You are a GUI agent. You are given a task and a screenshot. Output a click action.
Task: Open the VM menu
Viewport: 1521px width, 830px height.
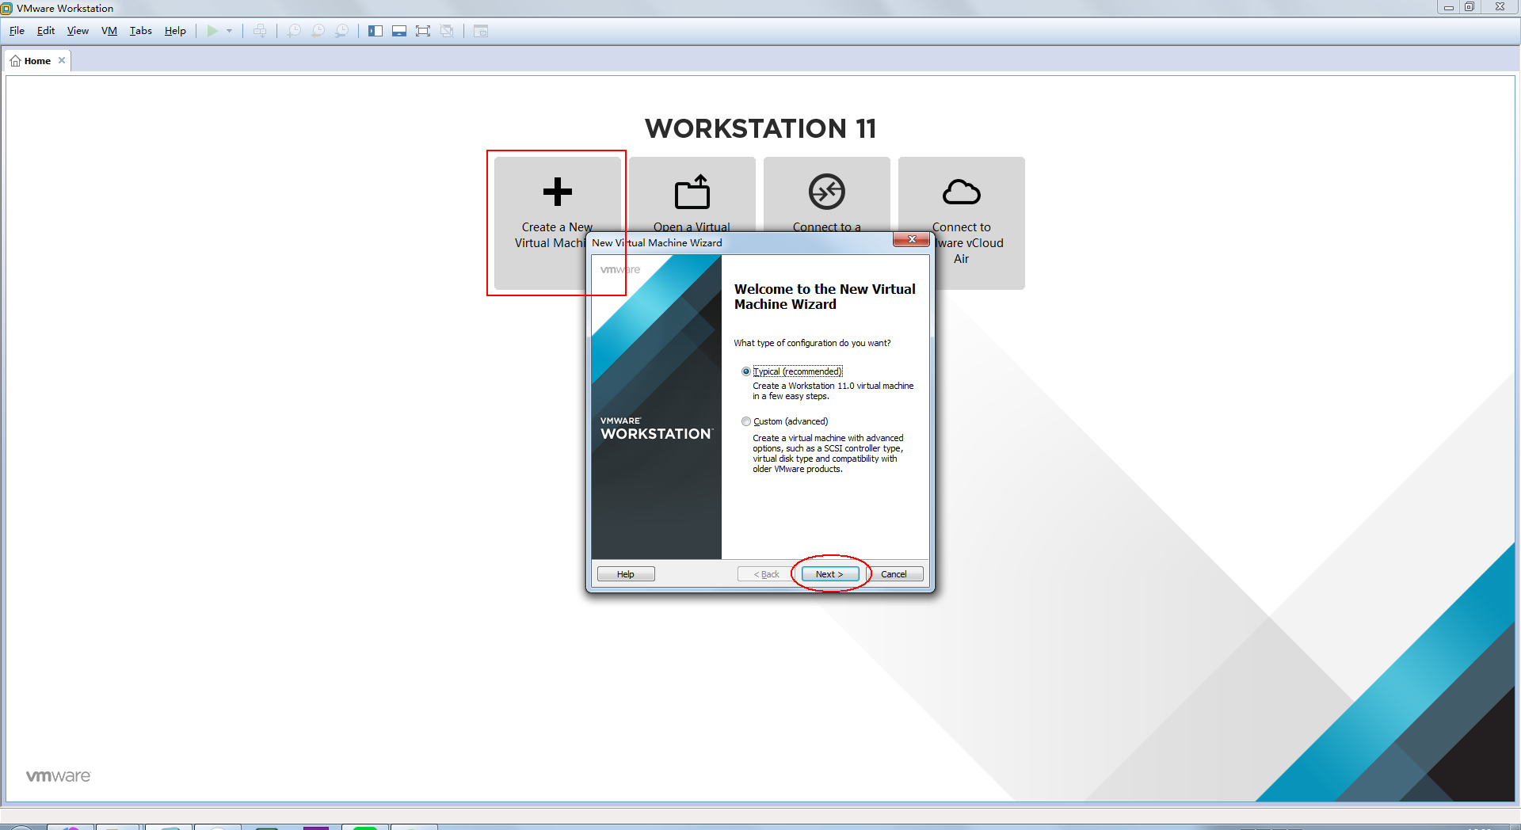(109, 31)
